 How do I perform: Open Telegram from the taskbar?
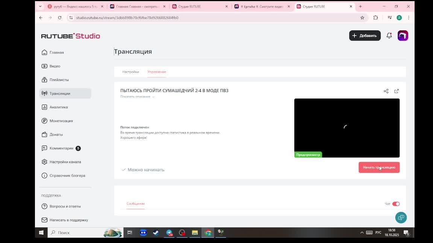(169, 232)
